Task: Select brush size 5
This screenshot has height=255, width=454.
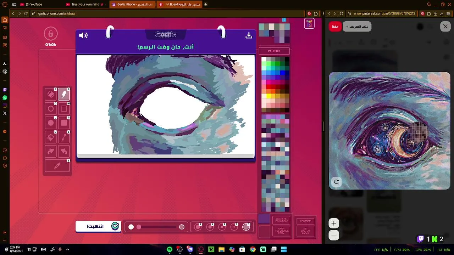Action: (x=198, y=227)
